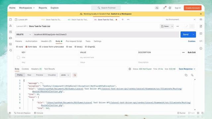Open the help icon in the status bar

click(202, 113)
